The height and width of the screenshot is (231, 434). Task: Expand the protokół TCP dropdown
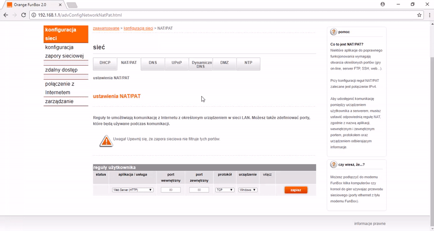224,190
